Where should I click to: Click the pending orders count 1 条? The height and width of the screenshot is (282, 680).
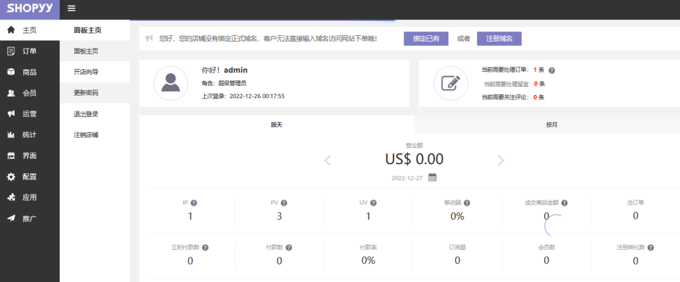(x=538, y=70)
